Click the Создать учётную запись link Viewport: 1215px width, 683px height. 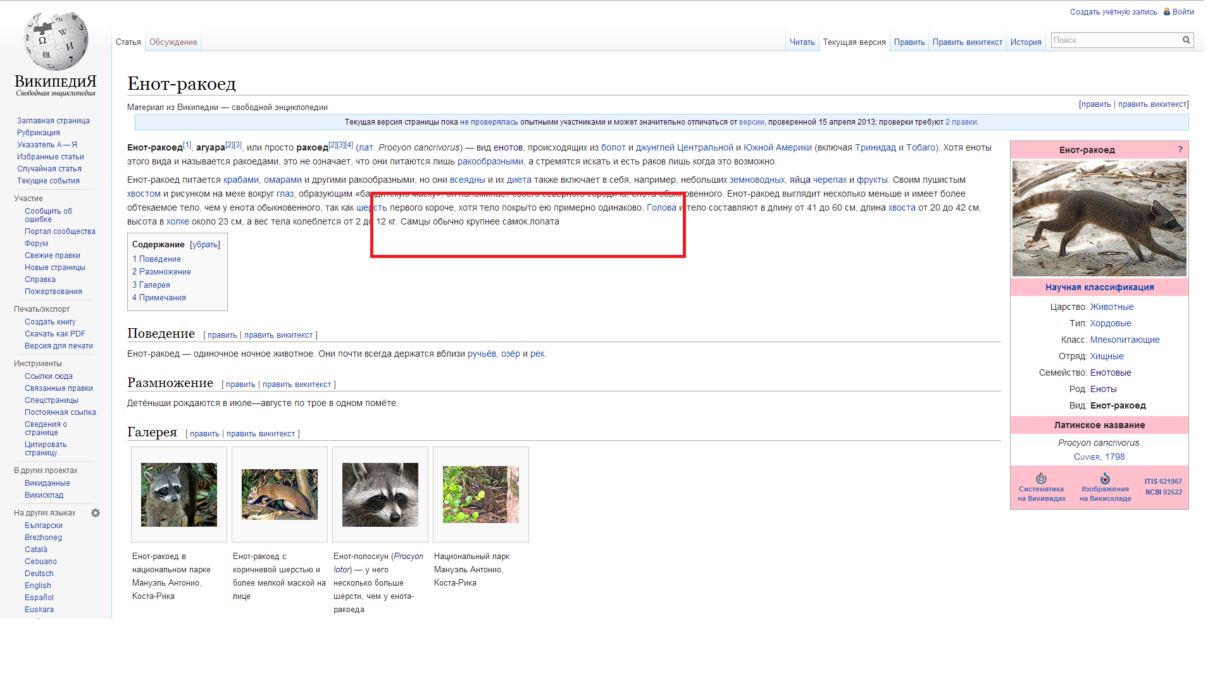tap(1112, 11)
